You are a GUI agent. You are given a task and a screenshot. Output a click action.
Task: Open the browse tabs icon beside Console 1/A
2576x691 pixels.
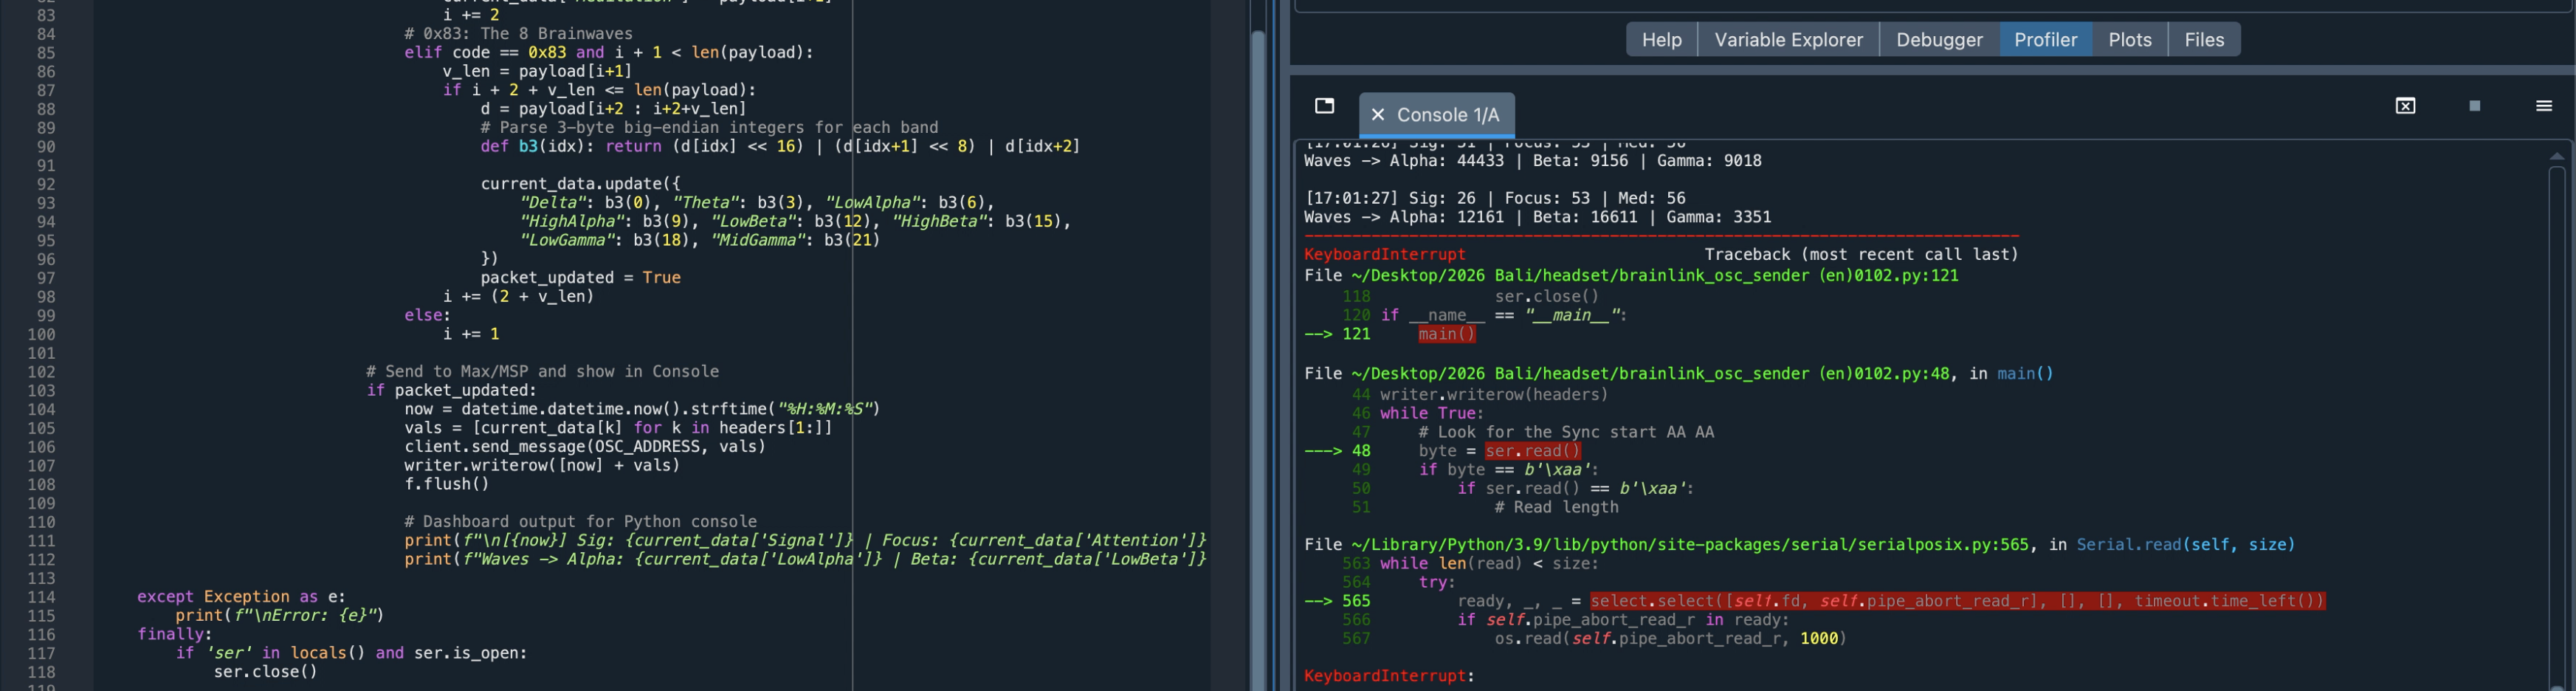pos(1325,106)
